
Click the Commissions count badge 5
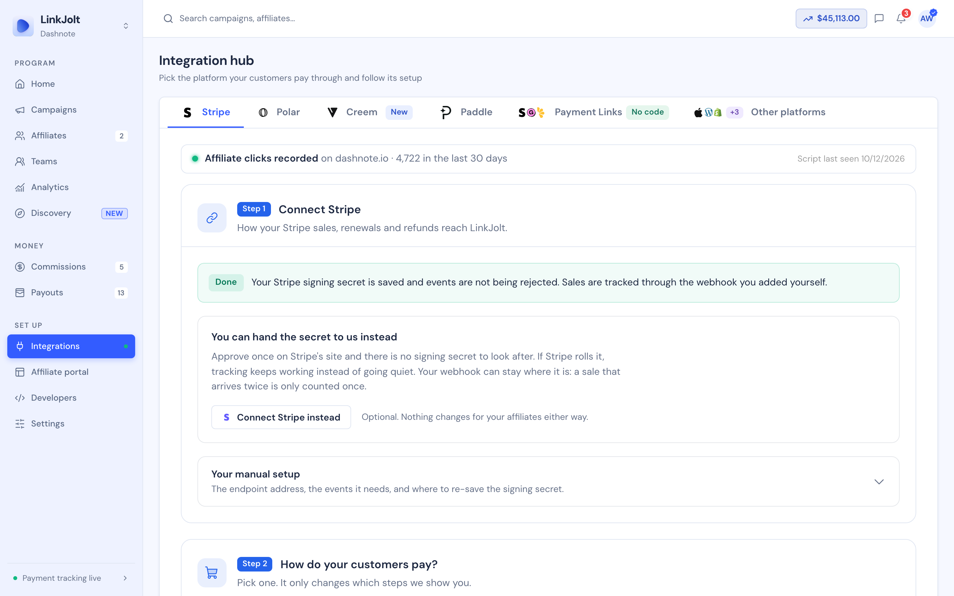click(122, 267)
